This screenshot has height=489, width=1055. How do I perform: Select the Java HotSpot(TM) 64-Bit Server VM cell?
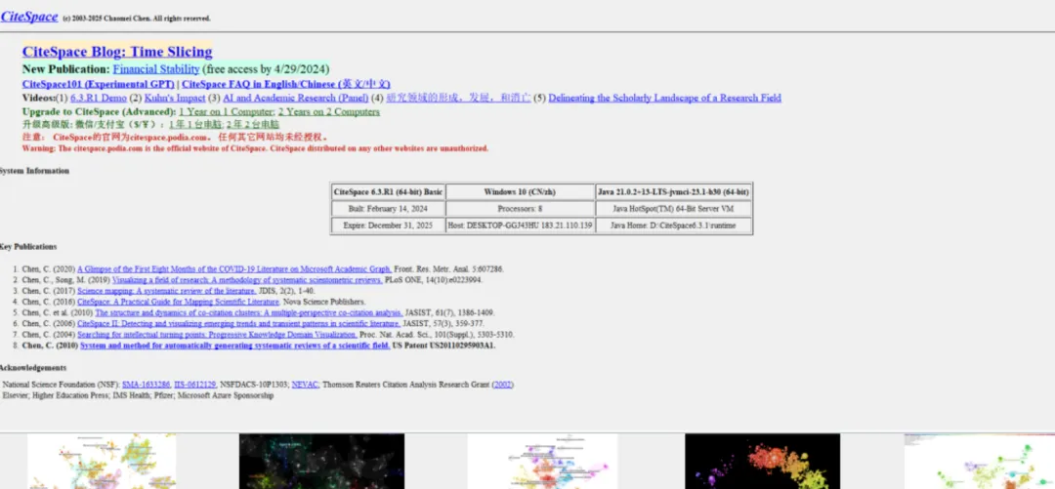coord(673,209)
